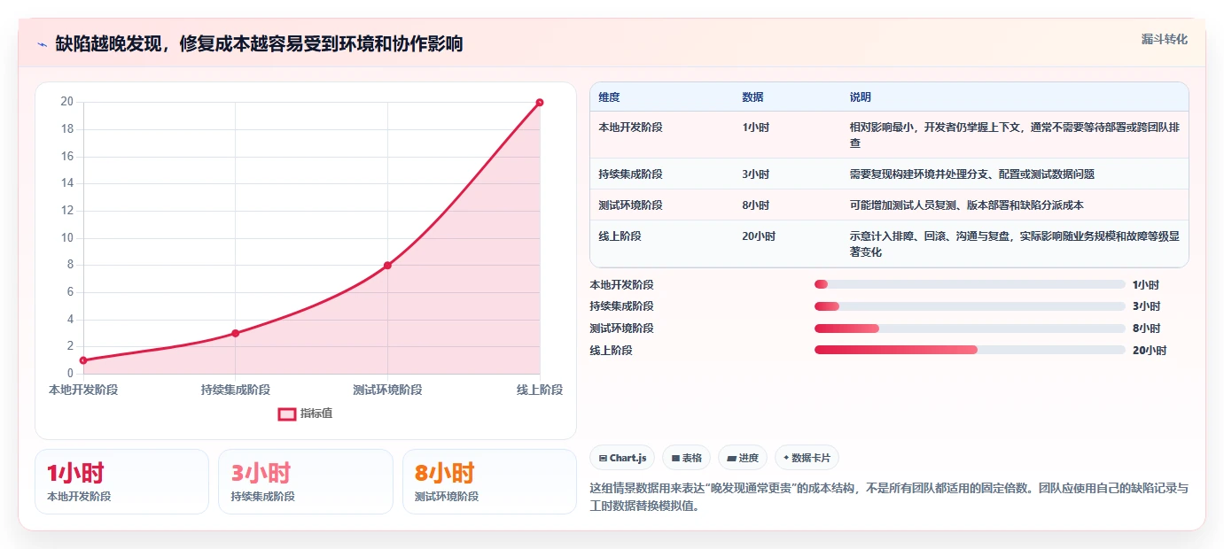Click the 表格 tag icon
This screenshot has height=549, width=1224.
tap(675, 459)
